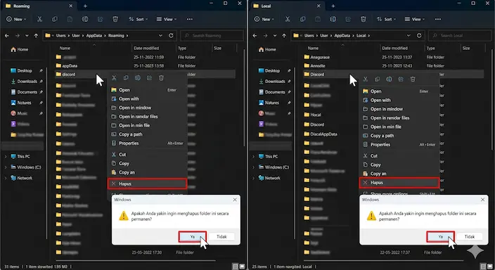Choose Hapus in Local context menu
This screenshot has height=270, width=495.
point(399,183)
